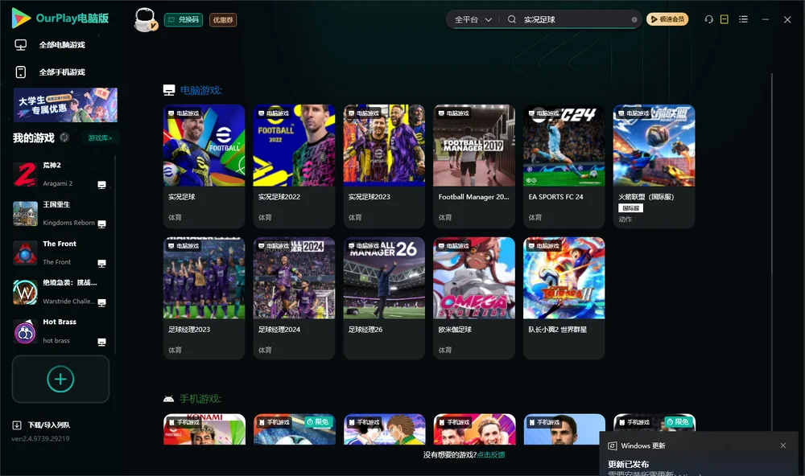Click the 国际服 tag on Rocket League
This screenshot has height=476, width=805.
click(x=630, y=208)
